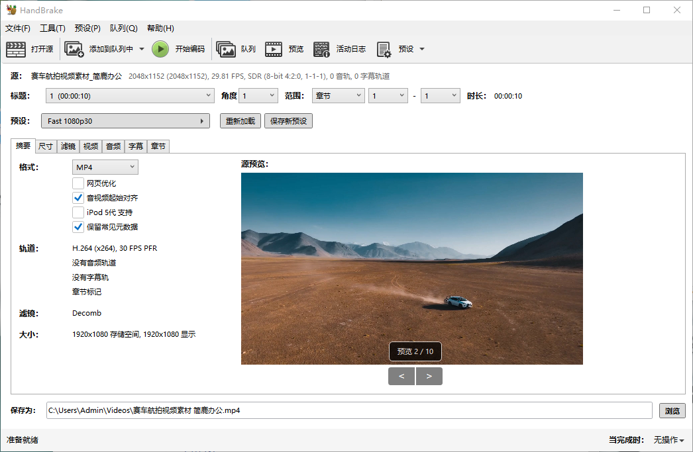693x452 pixels.
Task: Open the 格式 MP4 dropdown
Action: coord(105,167)
